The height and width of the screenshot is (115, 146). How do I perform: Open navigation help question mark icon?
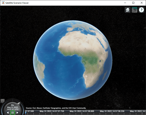pyautogui.click(x=141, y=10)
